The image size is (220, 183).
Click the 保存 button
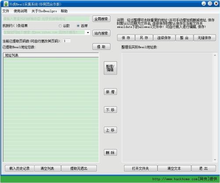tap(126, 38)
